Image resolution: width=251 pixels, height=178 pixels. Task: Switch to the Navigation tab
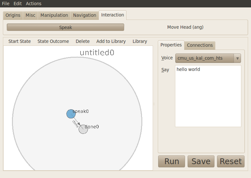point(84,15)
